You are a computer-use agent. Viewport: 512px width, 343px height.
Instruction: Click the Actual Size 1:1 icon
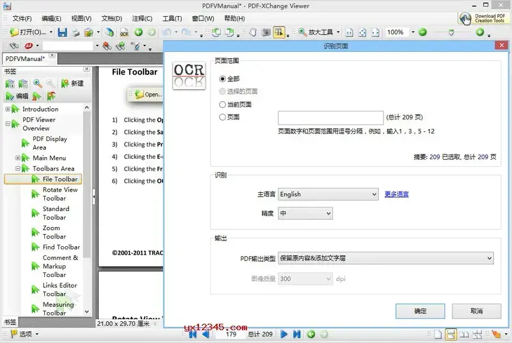pos(349,32)
